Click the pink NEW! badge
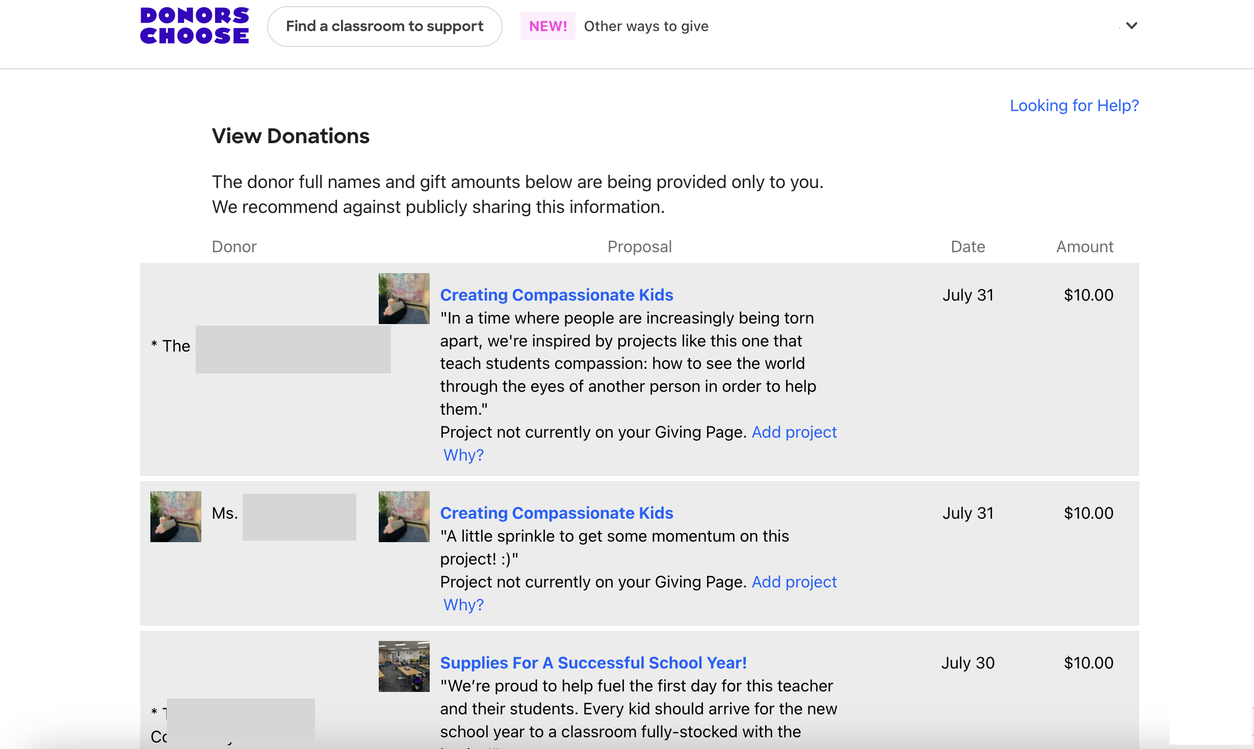1254x749 pixels. coord(547,26)
